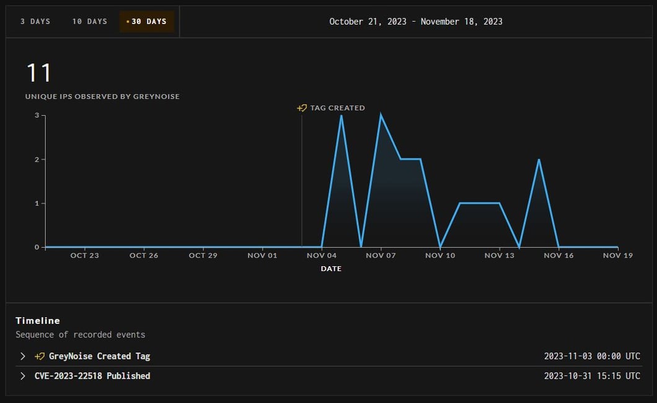The image size is (657, 403).
Task: Click the NOV 04 axis label
Action: click(322, 255)
